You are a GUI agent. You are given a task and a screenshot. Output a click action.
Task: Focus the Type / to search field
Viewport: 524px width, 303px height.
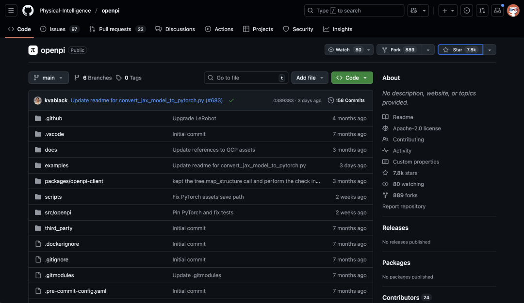pyautogui.click(x=354, y=11)
